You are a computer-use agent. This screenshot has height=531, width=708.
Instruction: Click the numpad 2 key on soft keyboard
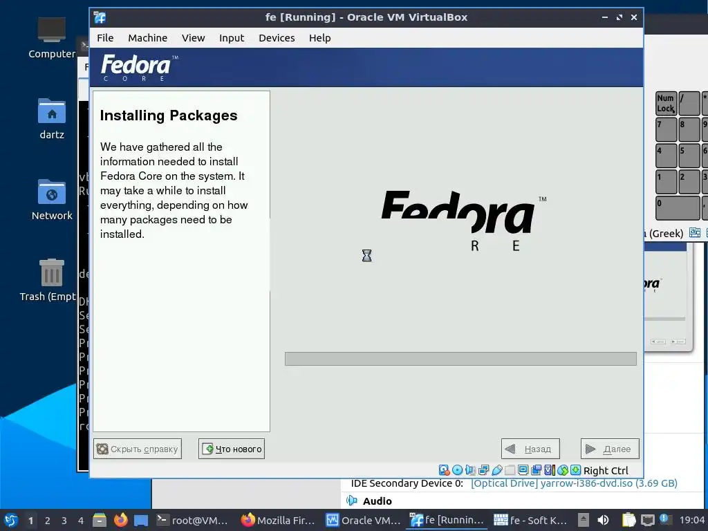coord(689,182)
